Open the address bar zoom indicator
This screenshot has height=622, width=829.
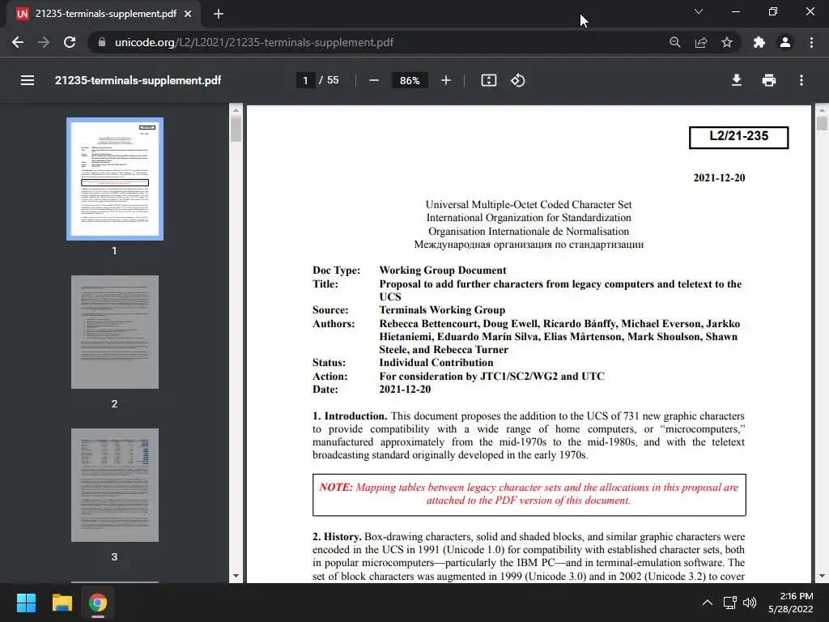(674, 42)
